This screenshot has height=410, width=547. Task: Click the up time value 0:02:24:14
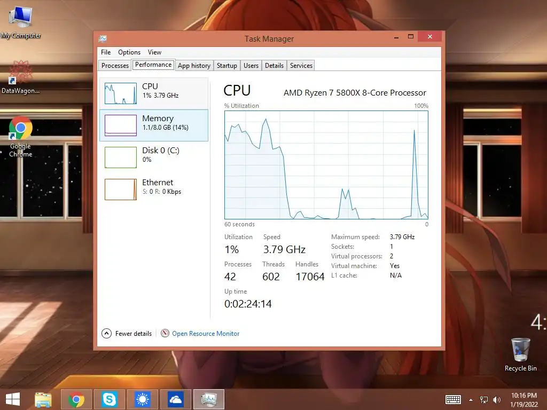248,304
